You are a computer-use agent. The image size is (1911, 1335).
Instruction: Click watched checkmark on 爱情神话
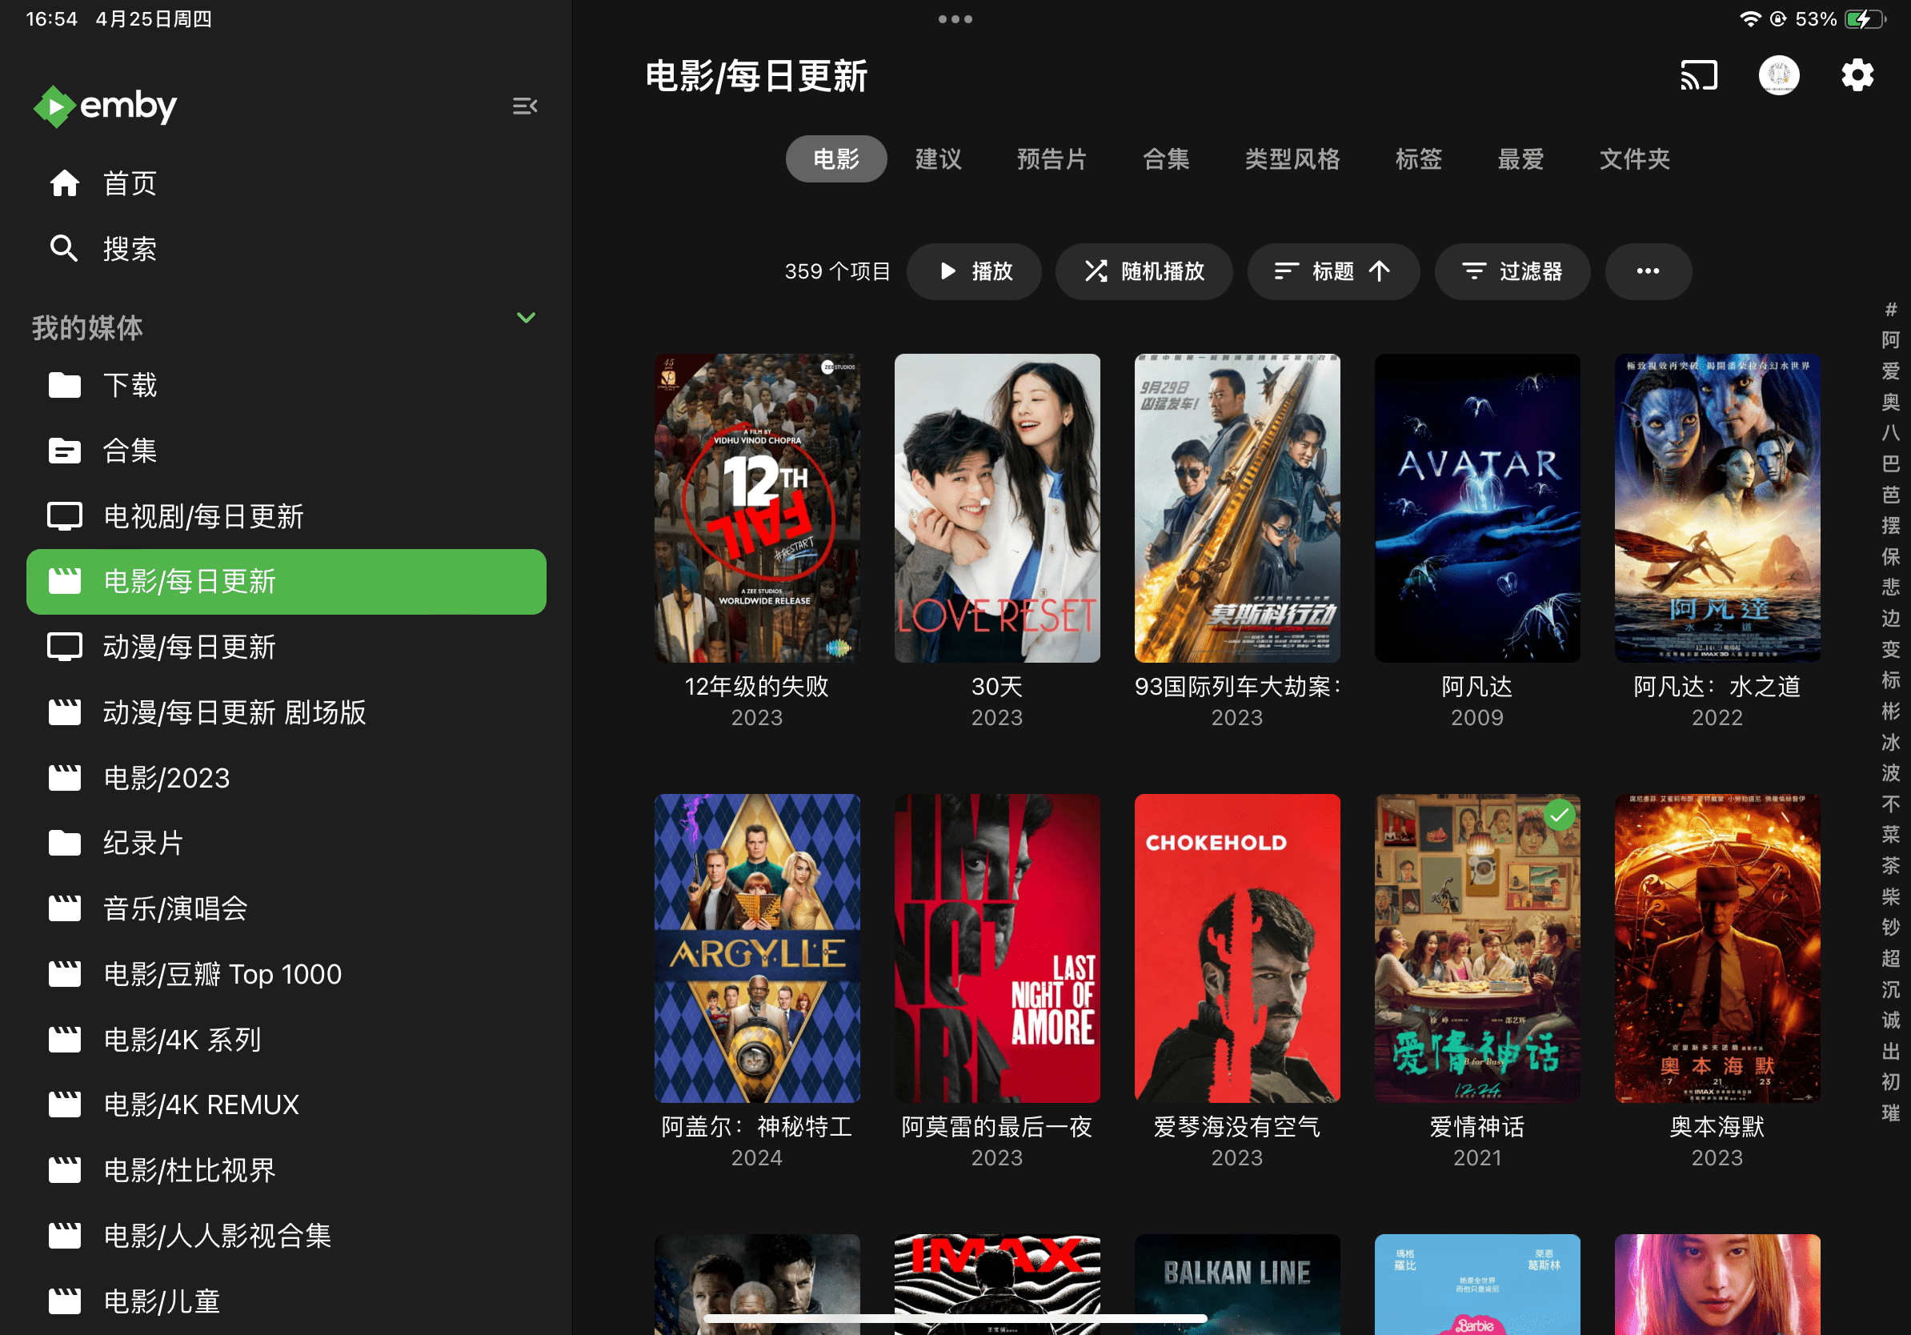1559,815
